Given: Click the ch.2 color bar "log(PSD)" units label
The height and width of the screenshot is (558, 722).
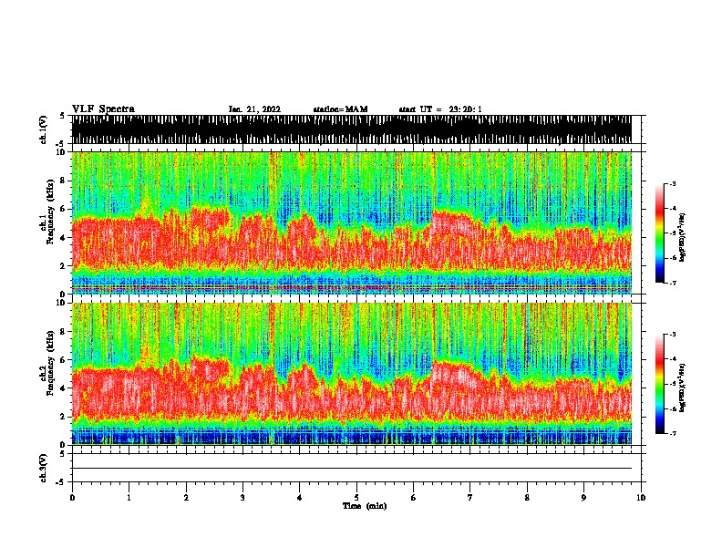Looking at the screenshot, I should pos(683,387).
